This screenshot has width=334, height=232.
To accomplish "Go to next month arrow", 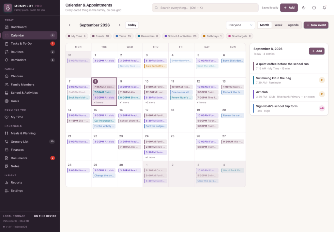I will coord(119,25).
